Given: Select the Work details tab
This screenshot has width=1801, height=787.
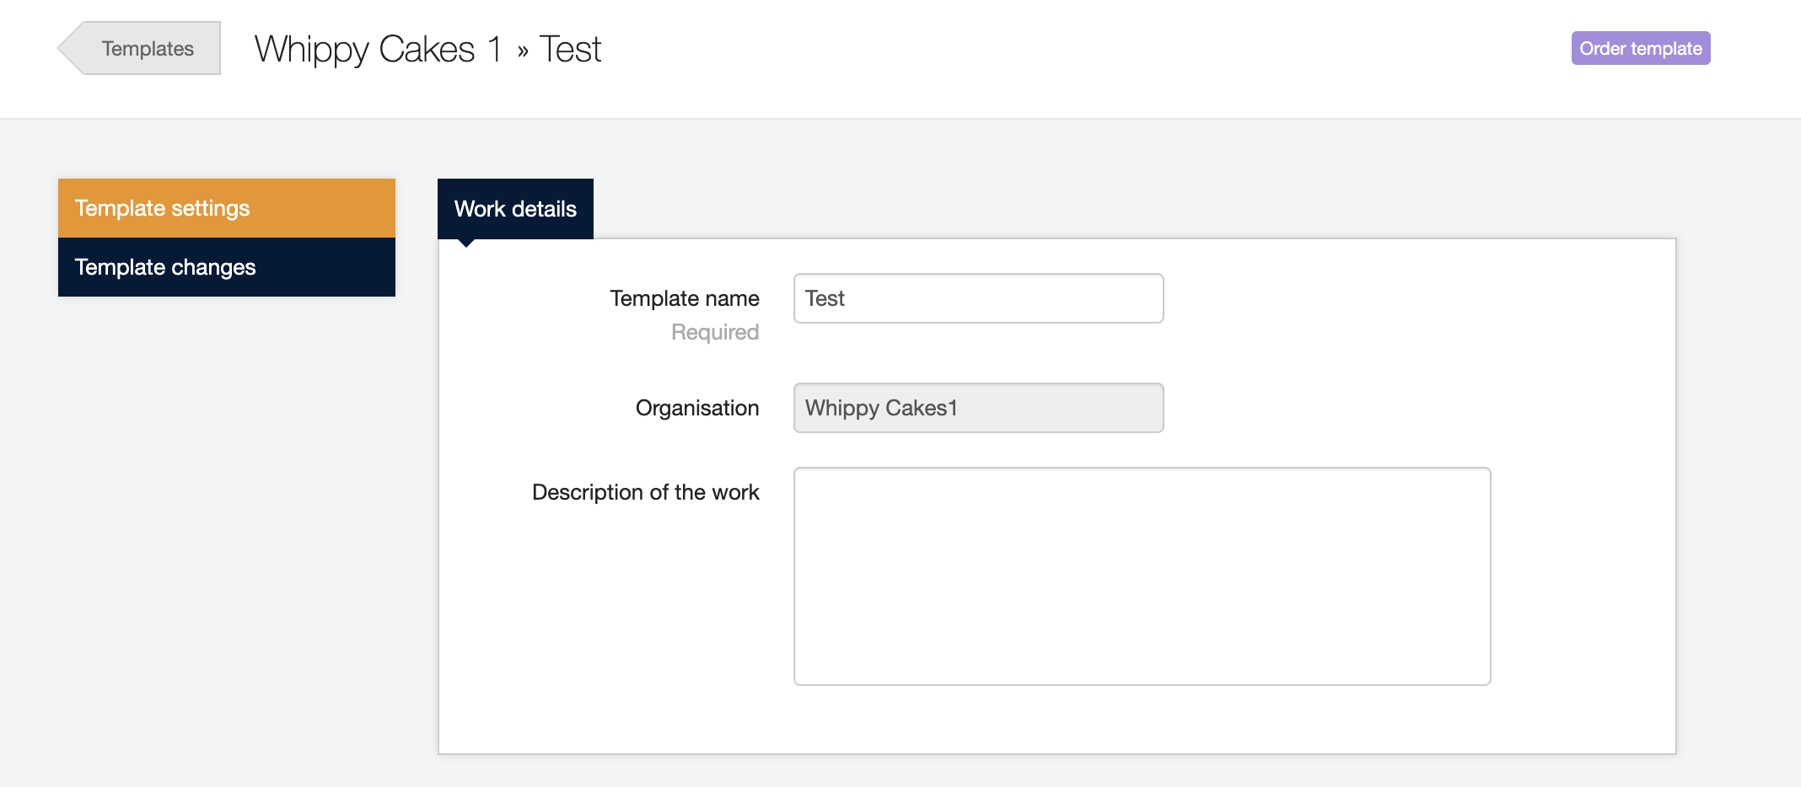Looking at the screenshot, I should (x=515, y=209).
